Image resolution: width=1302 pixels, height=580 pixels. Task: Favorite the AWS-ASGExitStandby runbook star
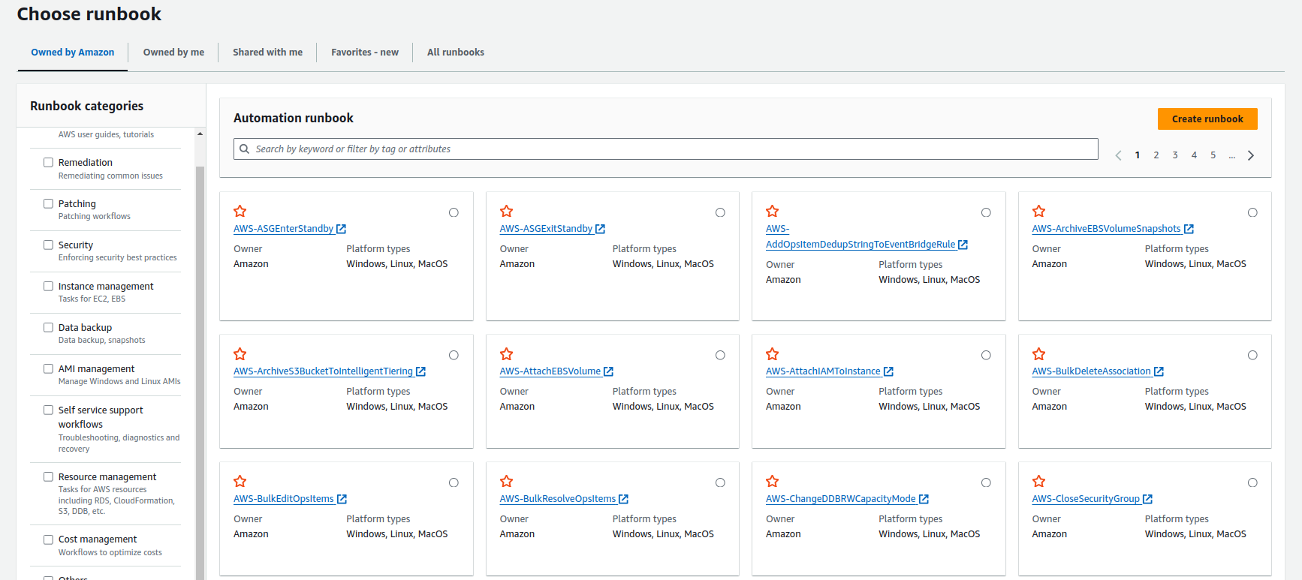tap(507, 212)
